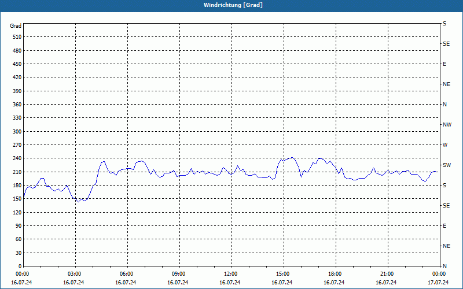Click the 03:00 time label
This screenshot has width=463, height=289.
click(x=75, y=274)
